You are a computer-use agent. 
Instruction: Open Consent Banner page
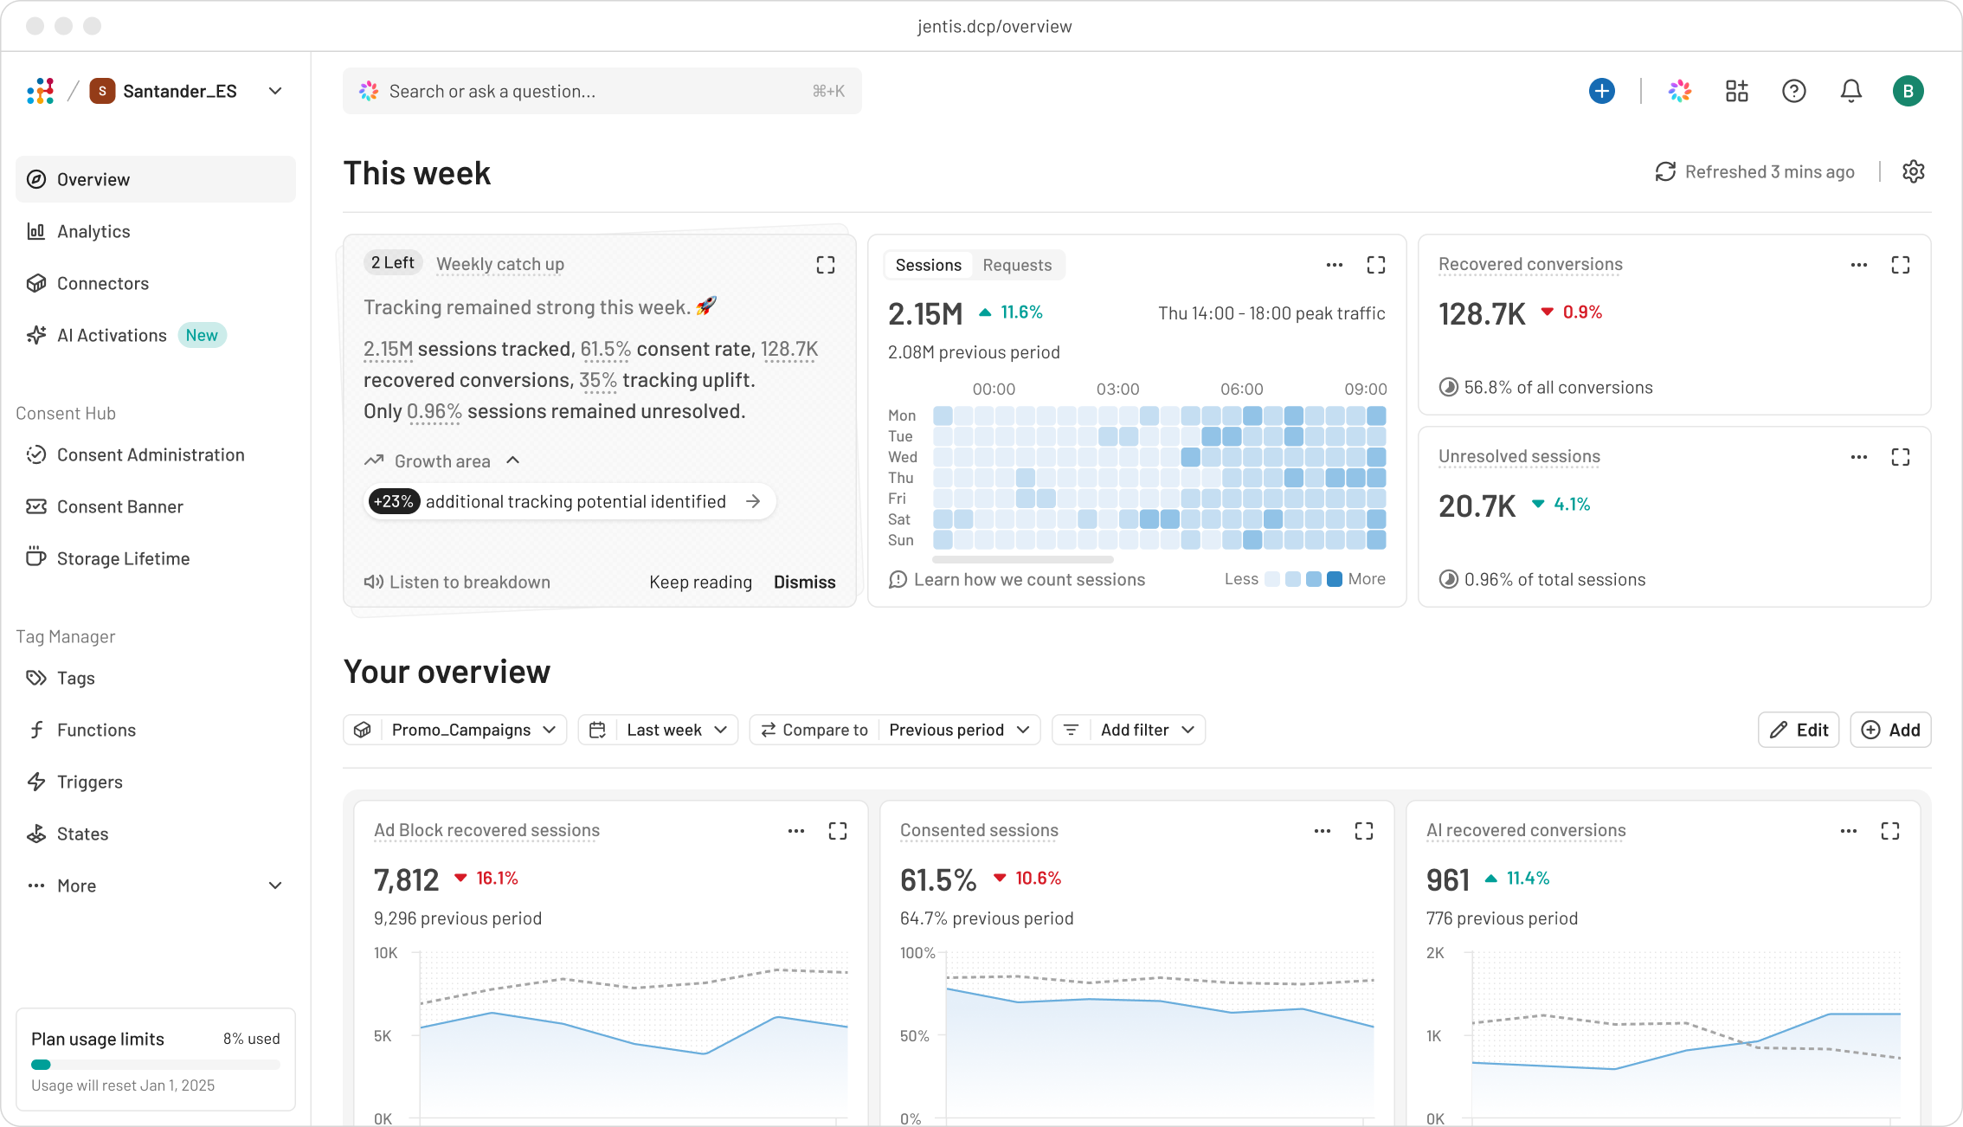coord(156,506)
